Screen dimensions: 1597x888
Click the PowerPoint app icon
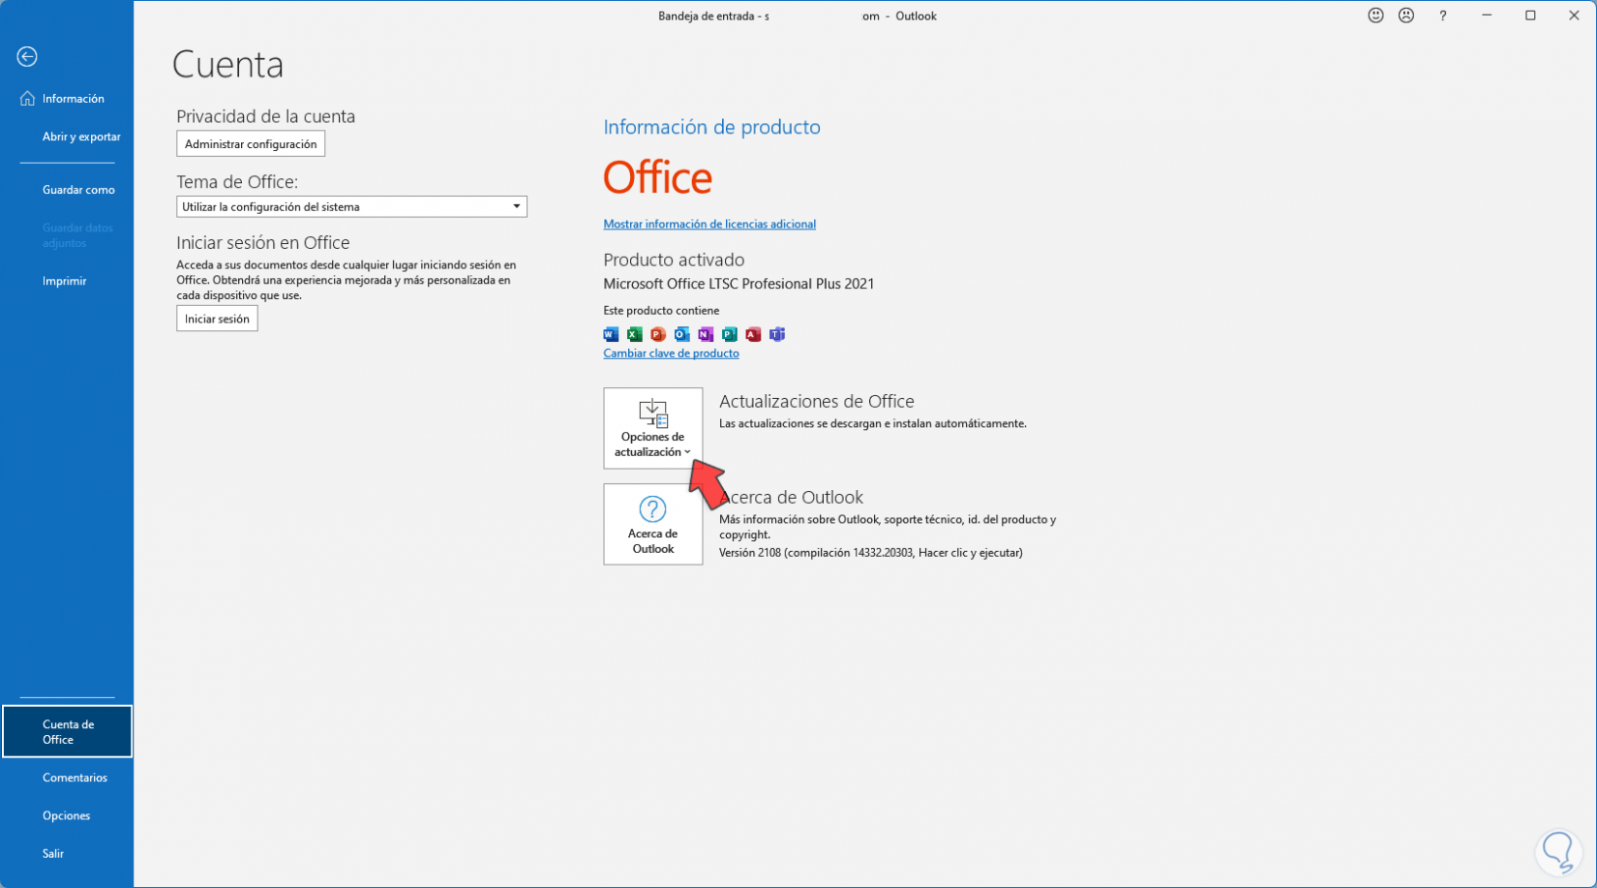click(x=658, y=334)
